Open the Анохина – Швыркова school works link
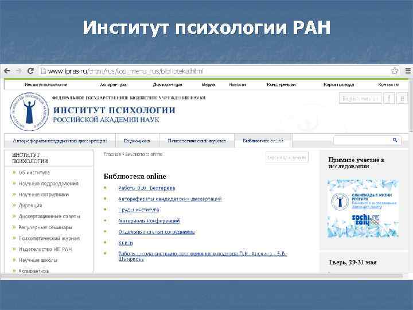This screenshot has height=310, width=413. tap(202, 256)
